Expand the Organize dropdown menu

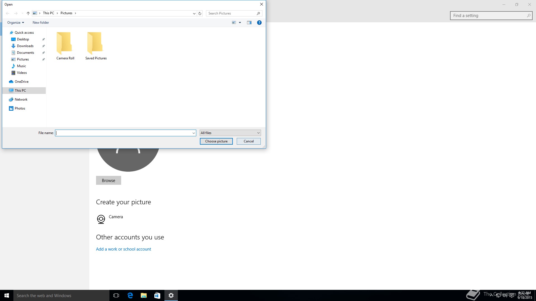click(x=16, y=23)
